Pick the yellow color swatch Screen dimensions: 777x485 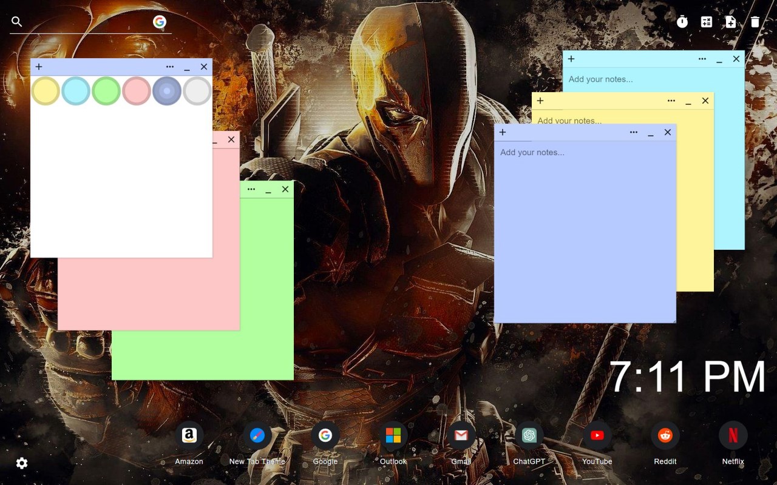(46, 91)
